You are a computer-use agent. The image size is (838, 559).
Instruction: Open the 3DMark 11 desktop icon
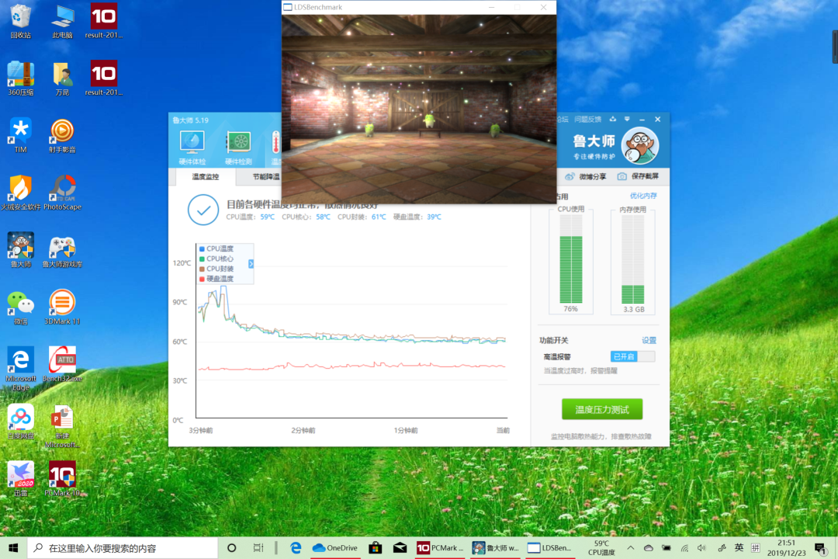point(63,307)
